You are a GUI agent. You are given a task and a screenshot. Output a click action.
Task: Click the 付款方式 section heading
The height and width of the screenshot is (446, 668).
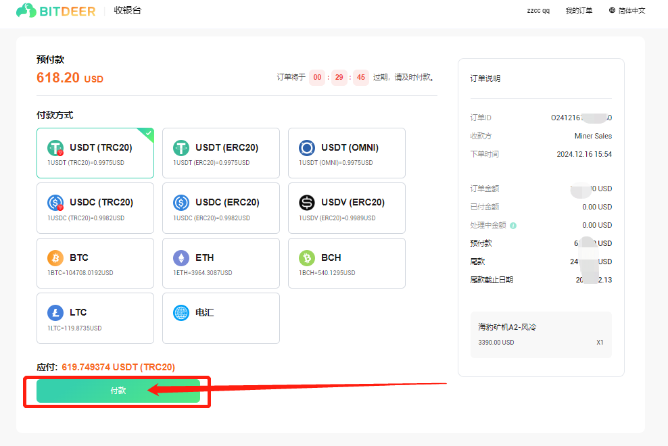pyautogui.click(x=55, y=115)
